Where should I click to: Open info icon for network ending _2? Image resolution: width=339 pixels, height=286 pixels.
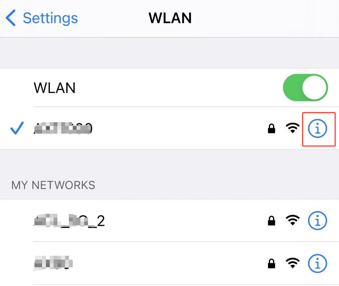click(x=317, y=220)
